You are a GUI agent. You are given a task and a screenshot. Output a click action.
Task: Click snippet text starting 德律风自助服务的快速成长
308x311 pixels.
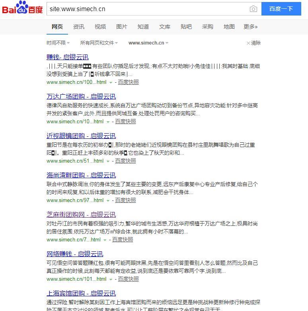click(x=152, y=109)
